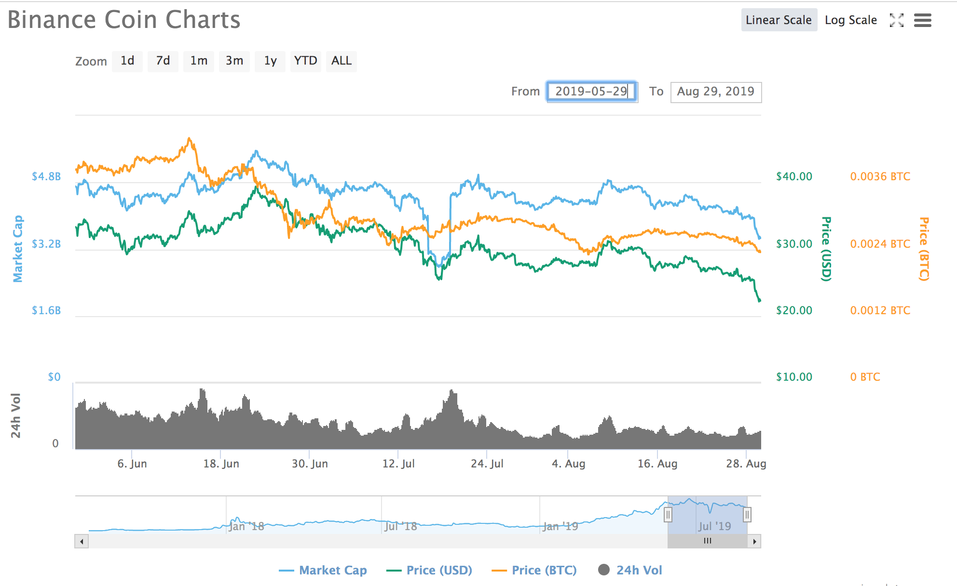Click the 18. Jun date label
The image size is (957, 586).
point(221,464)
